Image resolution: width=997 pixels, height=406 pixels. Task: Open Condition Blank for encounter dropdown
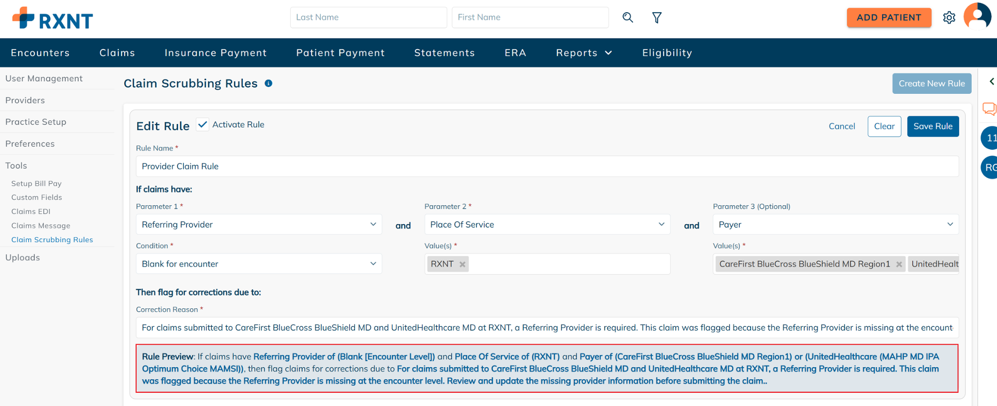259,264
